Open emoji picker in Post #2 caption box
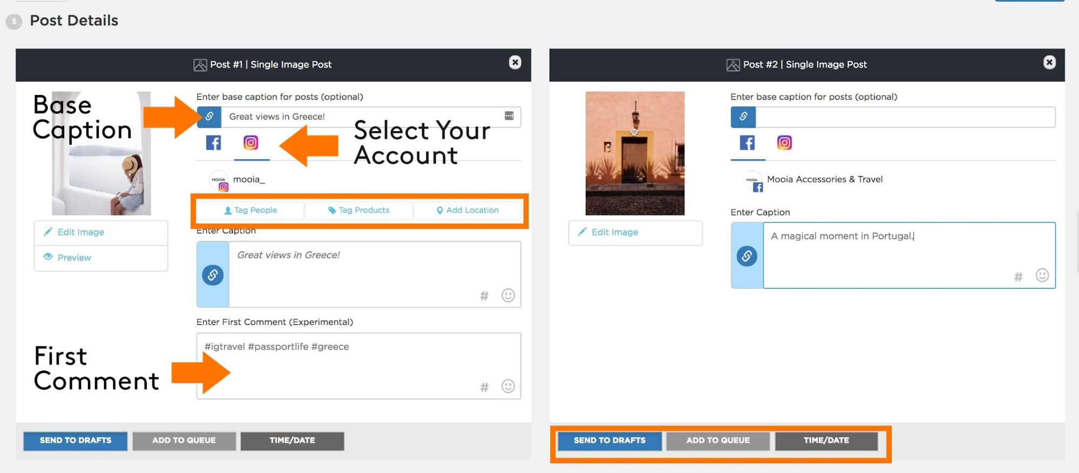Screen dimensions: 1079x473 pos(1042,275)
